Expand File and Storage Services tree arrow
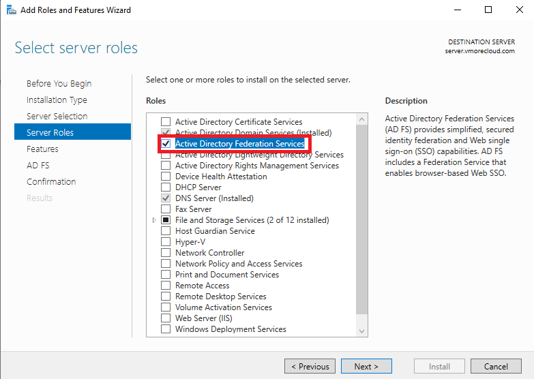 click(154, 220)
